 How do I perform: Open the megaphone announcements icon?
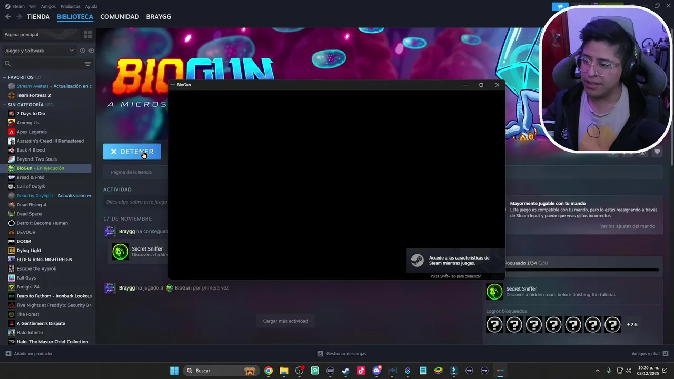tap(560, 6)
